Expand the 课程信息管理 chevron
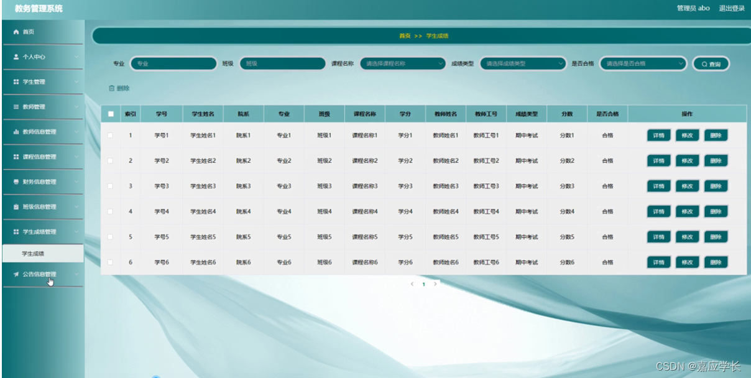The image size is (751, 378). (x=76, y=157)
